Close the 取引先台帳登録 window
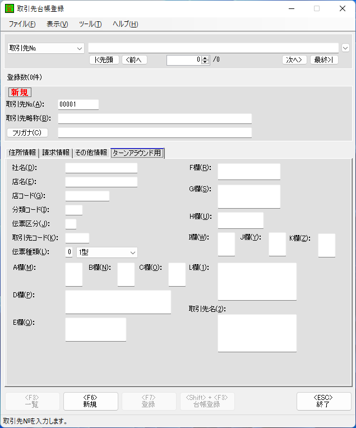The image size is (356, 428). (x=343, y=9)
